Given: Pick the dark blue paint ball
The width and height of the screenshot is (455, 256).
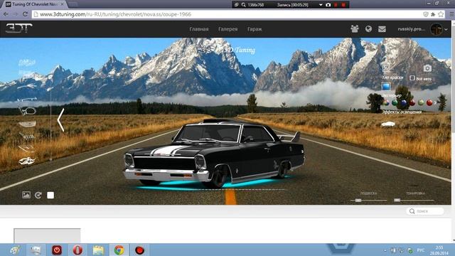Looking at the screenshot, I should point(403,102).
